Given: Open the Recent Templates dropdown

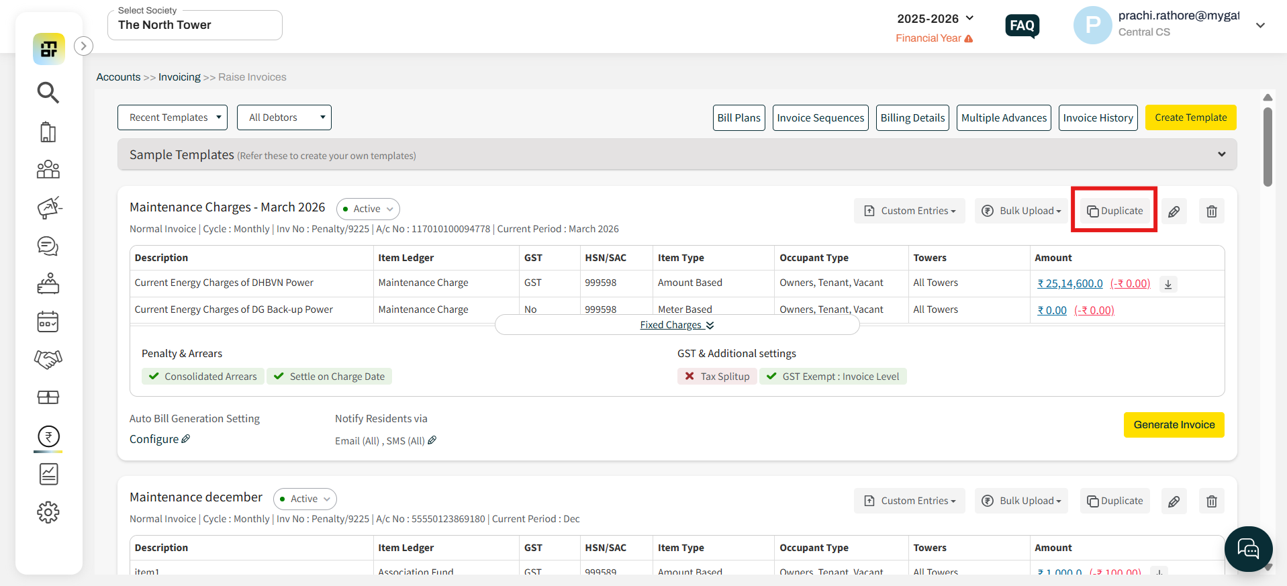Looking at the screenshot, I should tap(173, 117).
